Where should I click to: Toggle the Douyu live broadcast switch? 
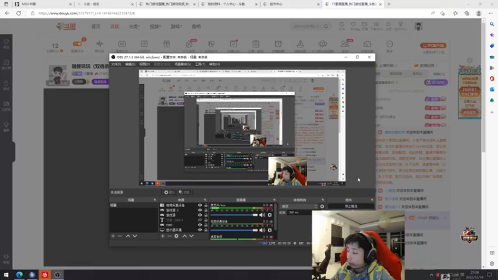coord(77,44)
